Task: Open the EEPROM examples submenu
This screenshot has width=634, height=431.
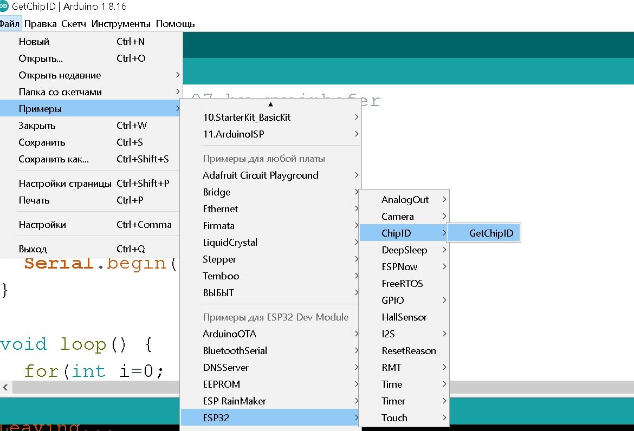Action: [x=270, y=384]
